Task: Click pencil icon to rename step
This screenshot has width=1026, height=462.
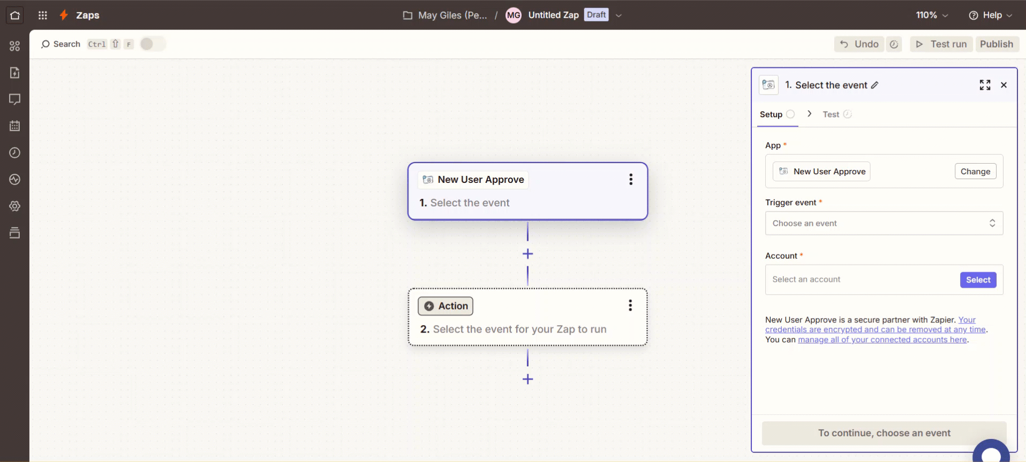Action: (x=874, y=85)
